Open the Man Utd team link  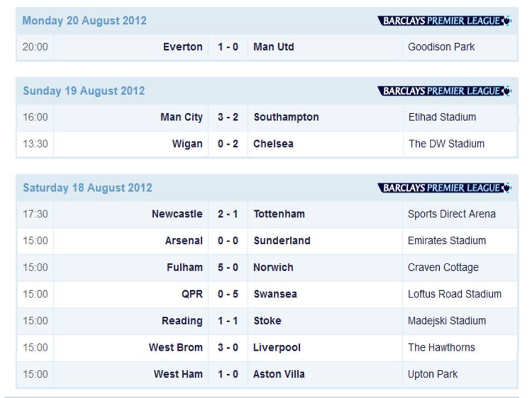pos(274,46)
